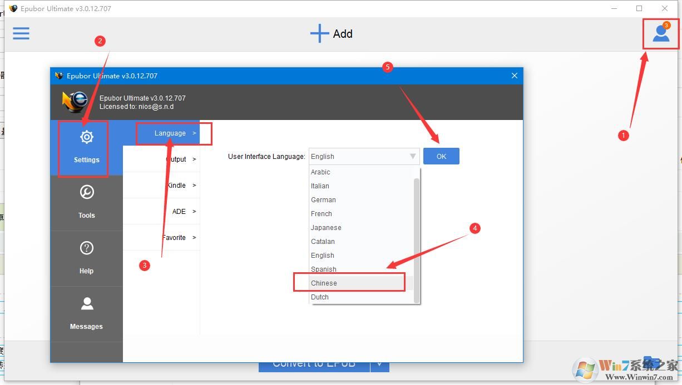This screenshot has height=385, width=682.
Task: Choose Spanish from the language list
Action: tap(362, 269)
